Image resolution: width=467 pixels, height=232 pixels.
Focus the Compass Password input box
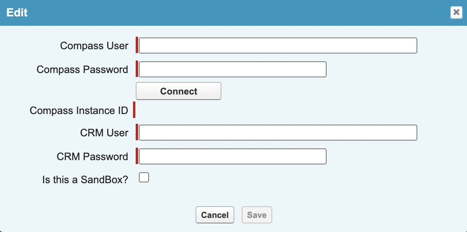coord(232,70)
